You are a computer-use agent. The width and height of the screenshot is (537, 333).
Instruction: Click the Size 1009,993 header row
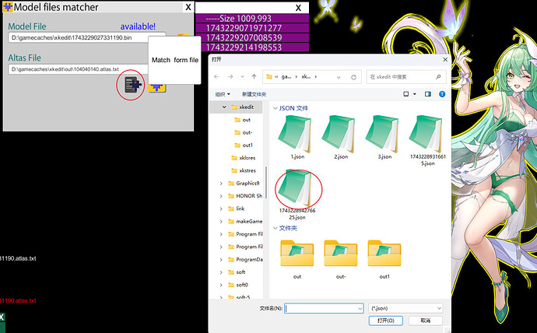click(x=252, y=19)
